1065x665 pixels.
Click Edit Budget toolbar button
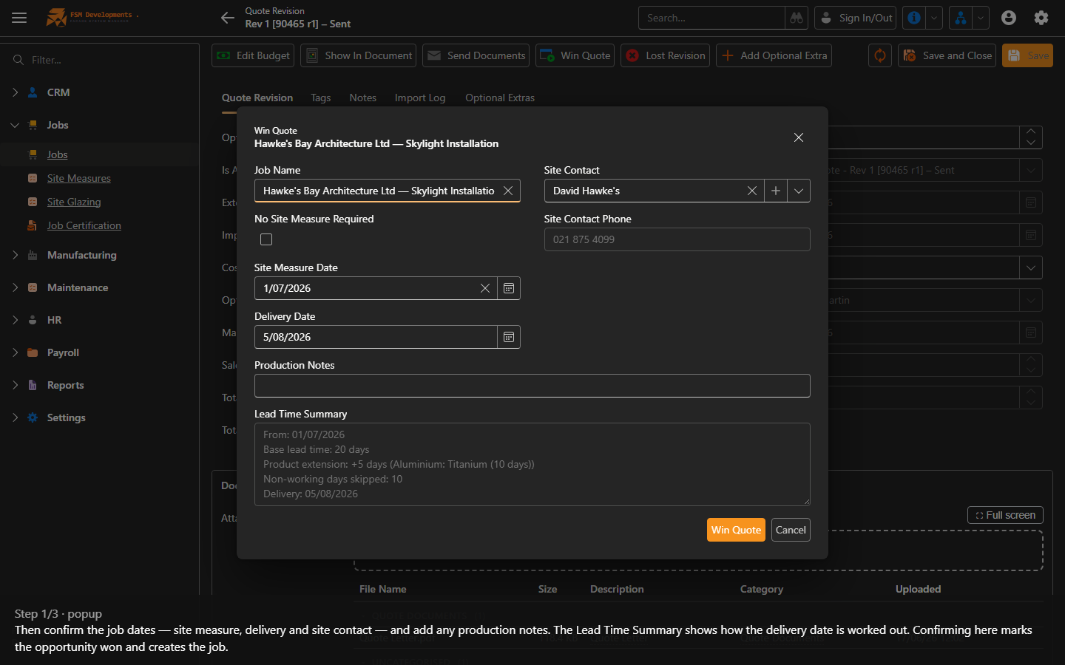click(x=253, y=55)
